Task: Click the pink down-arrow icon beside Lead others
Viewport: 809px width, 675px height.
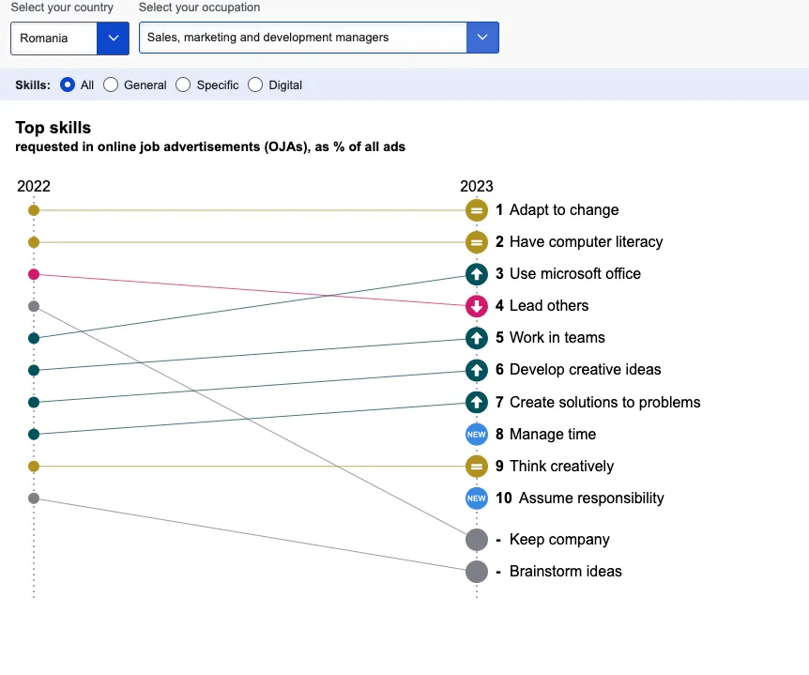Action: [477, 306]
